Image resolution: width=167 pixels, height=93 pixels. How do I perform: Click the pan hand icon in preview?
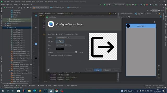(159, 66)
